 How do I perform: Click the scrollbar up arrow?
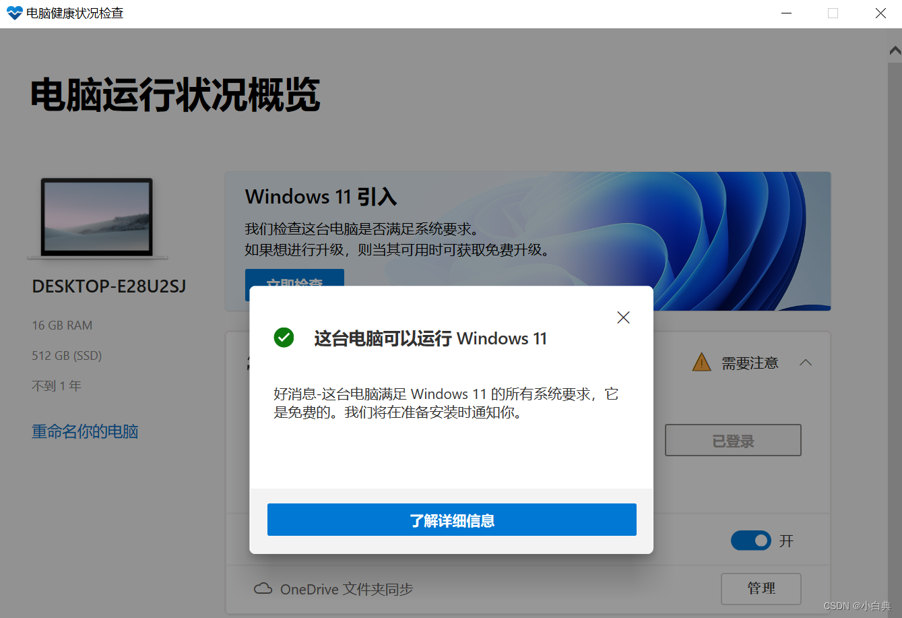click(x=895, y=51)
